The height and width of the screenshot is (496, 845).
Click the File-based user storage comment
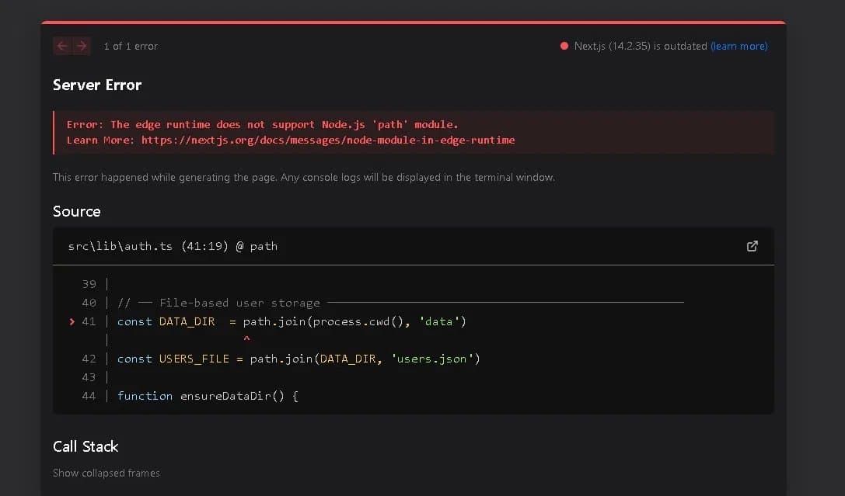(x=218, y=303)
